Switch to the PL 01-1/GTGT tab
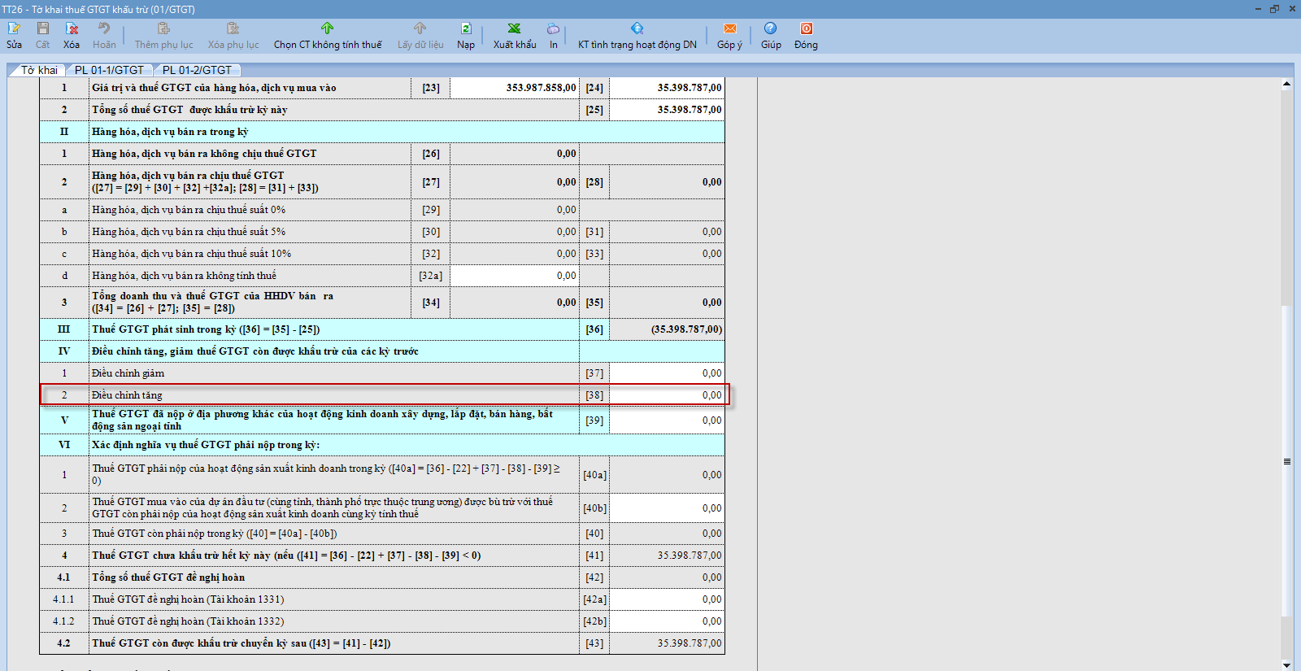Image resolution: width=1301 pixels, height=671 pixels. point(109,70)
